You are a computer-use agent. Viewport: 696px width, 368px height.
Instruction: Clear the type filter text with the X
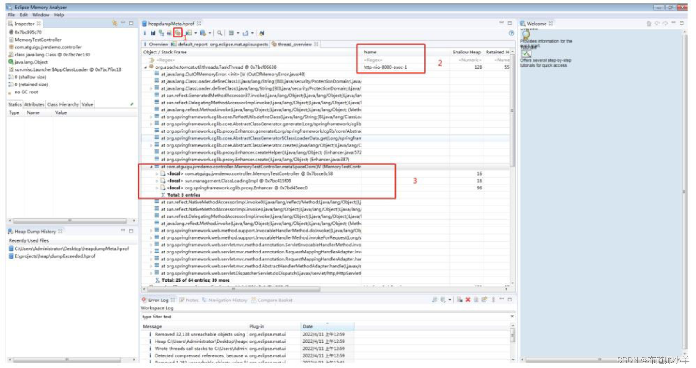(x=512, y=316)
